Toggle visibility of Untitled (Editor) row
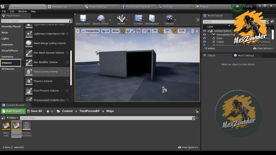Image resolution: width=276 pixels, height=155 pixels. click(204, 31)
